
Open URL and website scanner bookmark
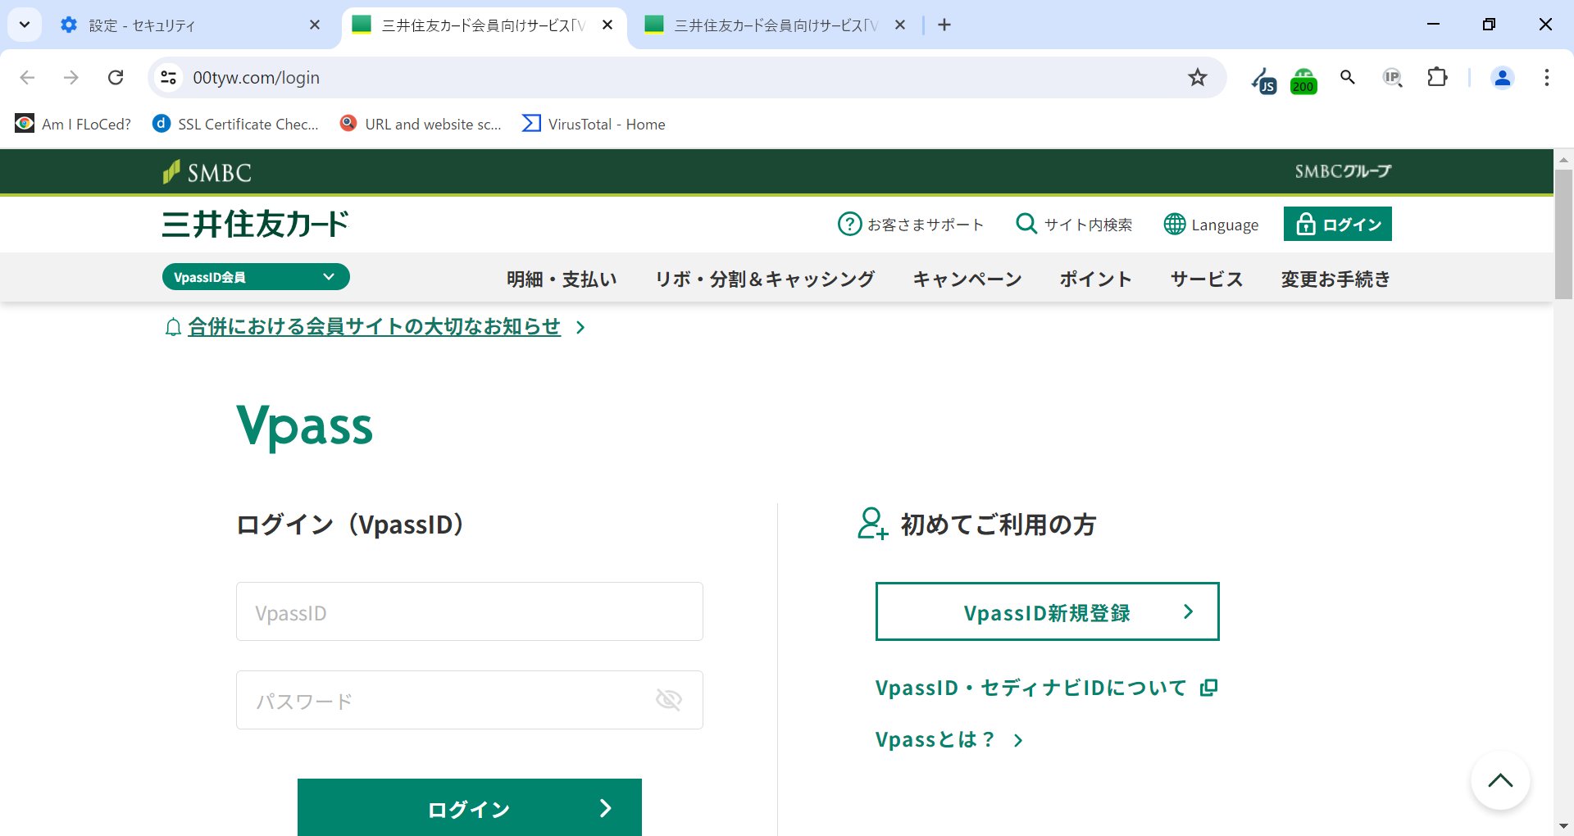[x=420, y=124]
